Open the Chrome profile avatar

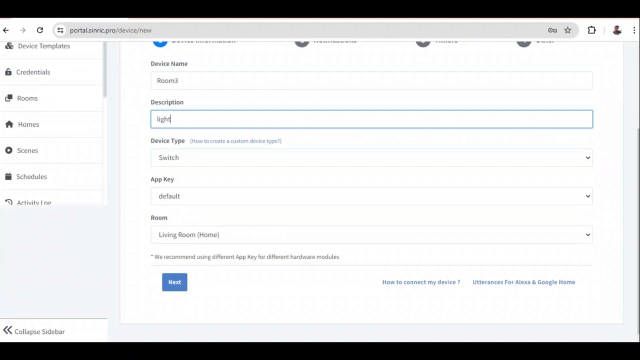click(x=617, y=30)
